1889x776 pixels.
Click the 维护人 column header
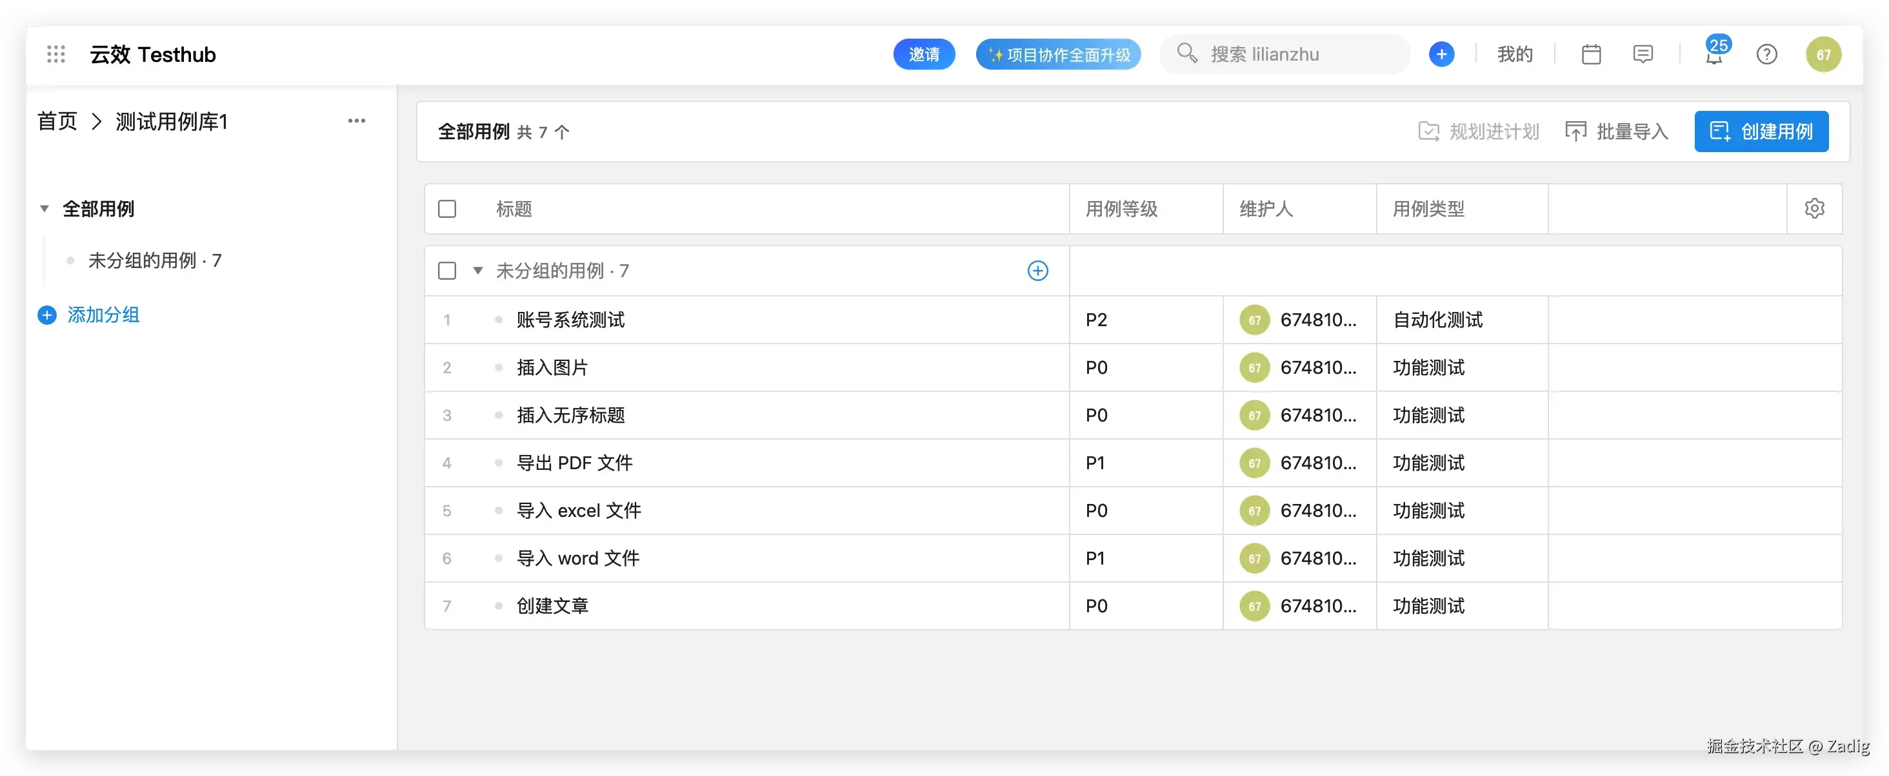pos(1266,209)
